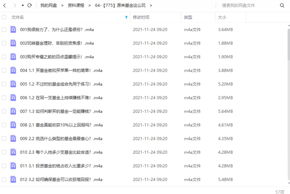Click the search magnifier icon

point(282,5)
